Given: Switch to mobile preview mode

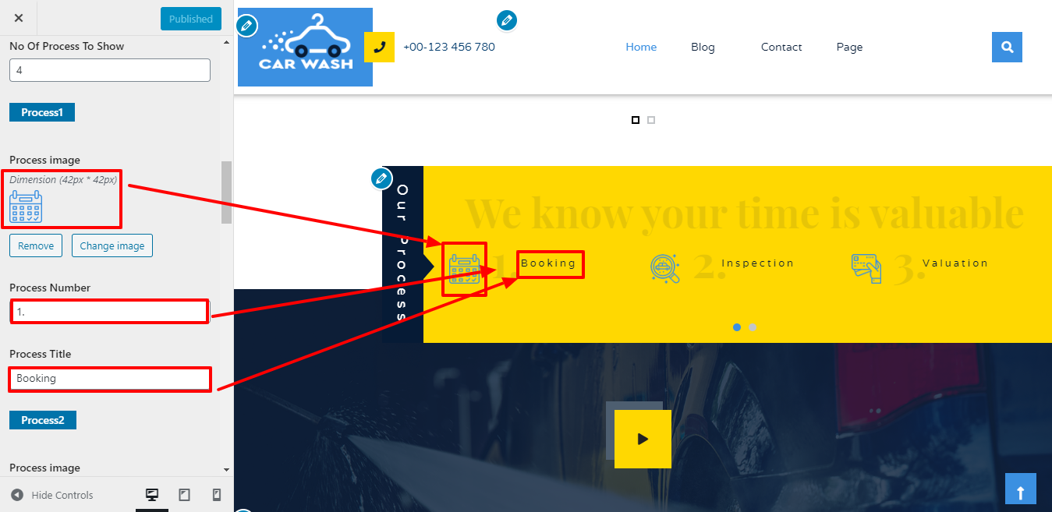Looking at the screenshot, I should click(x=217, y=494).
